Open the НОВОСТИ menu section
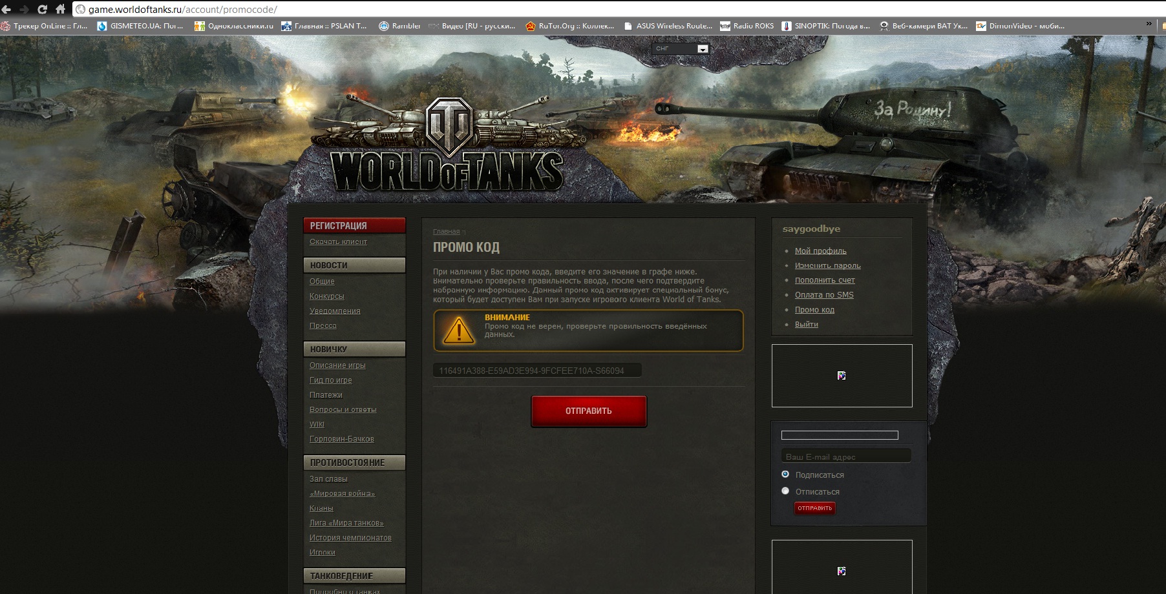Screen dimensions: 1166x594 (354, 265)
